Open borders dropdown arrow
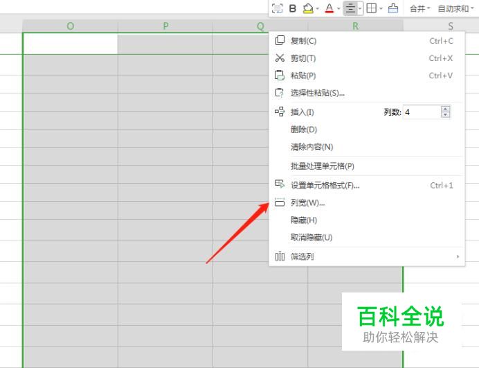This screenshot has height=368, width=479. [381, 8]
